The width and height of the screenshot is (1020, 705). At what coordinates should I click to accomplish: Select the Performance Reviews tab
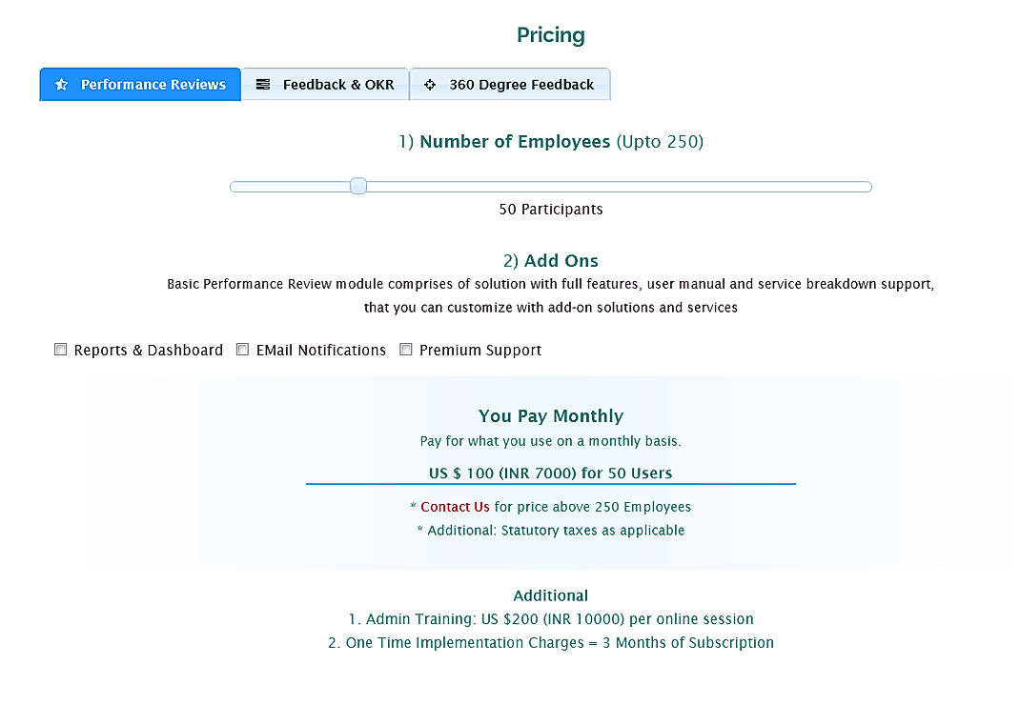pos(140,84)
